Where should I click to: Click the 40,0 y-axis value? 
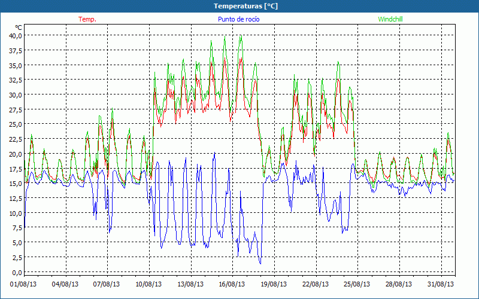click(16, 36)
